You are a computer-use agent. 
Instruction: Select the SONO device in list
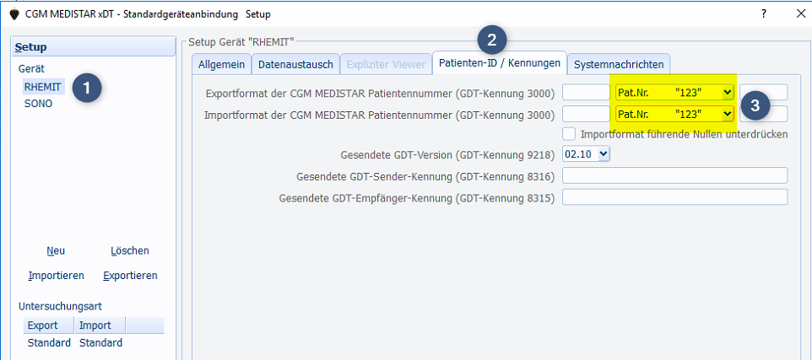coord(38,104)
